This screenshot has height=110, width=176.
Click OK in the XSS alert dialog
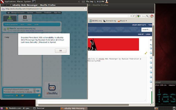tap(61, 51)
